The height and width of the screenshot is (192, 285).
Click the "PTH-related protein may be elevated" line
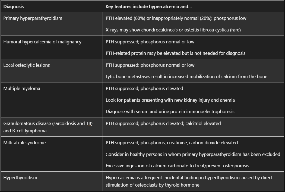click(175, 53)
